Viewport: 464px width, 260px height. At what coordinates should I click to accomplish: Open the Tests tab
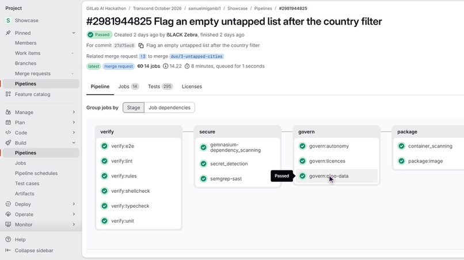click(x=161, y=87)
